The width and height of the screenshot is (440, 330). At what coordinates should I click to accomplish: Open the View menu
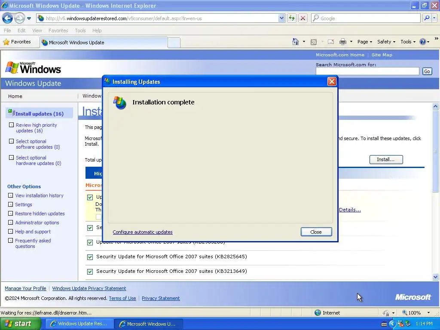pos(37,31)
